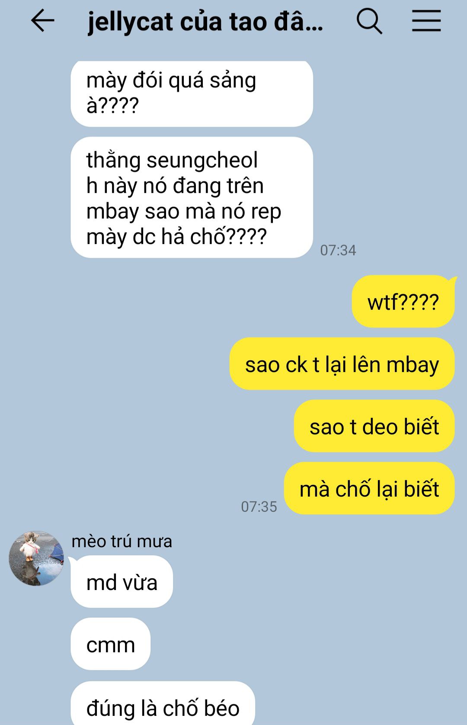
Task: Tap the 'md vừa' message bubble
Action: pyautogui.click(x=122, y=582)
